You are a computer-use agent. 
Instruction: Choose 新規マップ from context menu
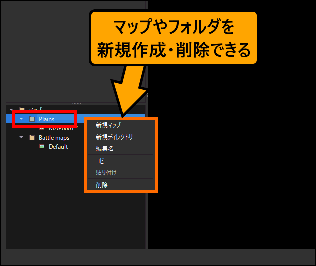[x=108, y=125]
